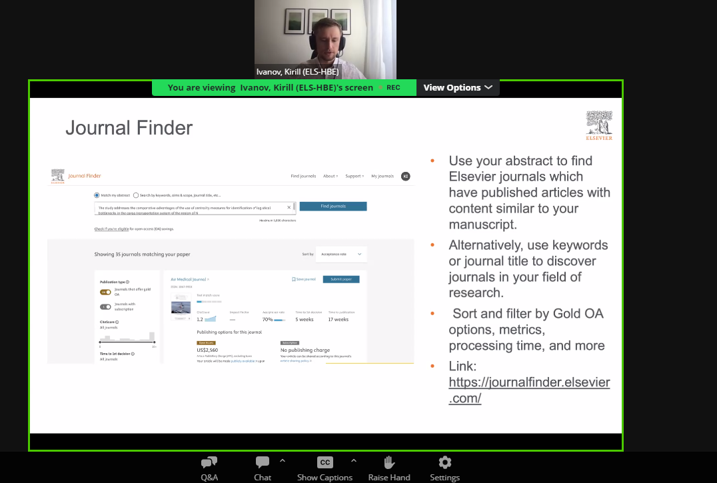The image size is (717, 483).
Task: Click the Submit paper button
Action: point(341,279)
